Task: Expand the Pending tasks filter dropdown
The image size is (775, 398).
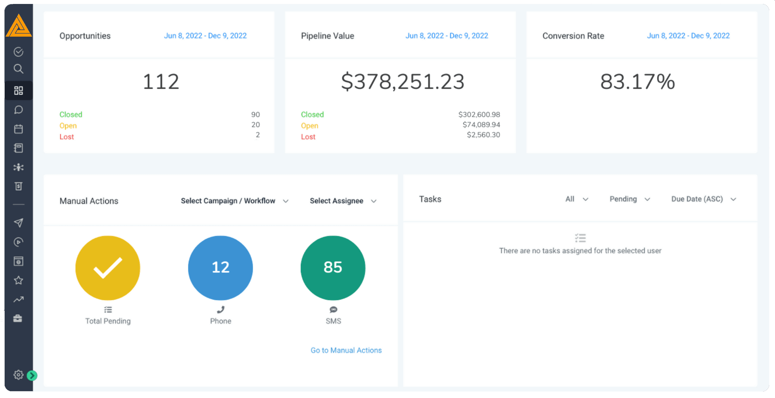Action: coord(629,199)
